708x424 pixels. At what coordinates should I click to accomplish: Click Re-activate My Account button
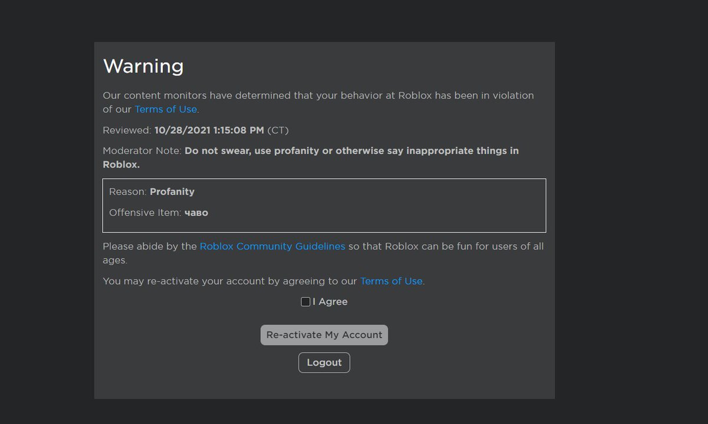[x=324, y=335]
